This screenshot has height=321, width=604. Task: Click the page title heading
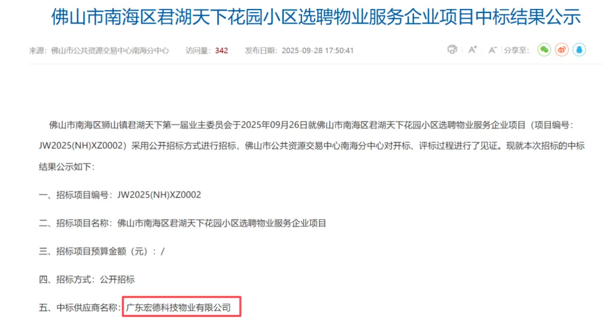click(x=315, y=17)
